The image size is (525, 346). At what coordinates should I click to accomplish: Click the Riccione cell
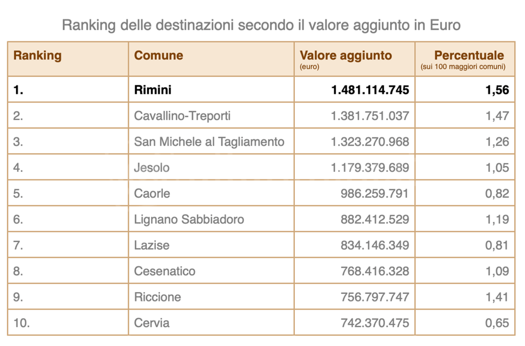157,297
